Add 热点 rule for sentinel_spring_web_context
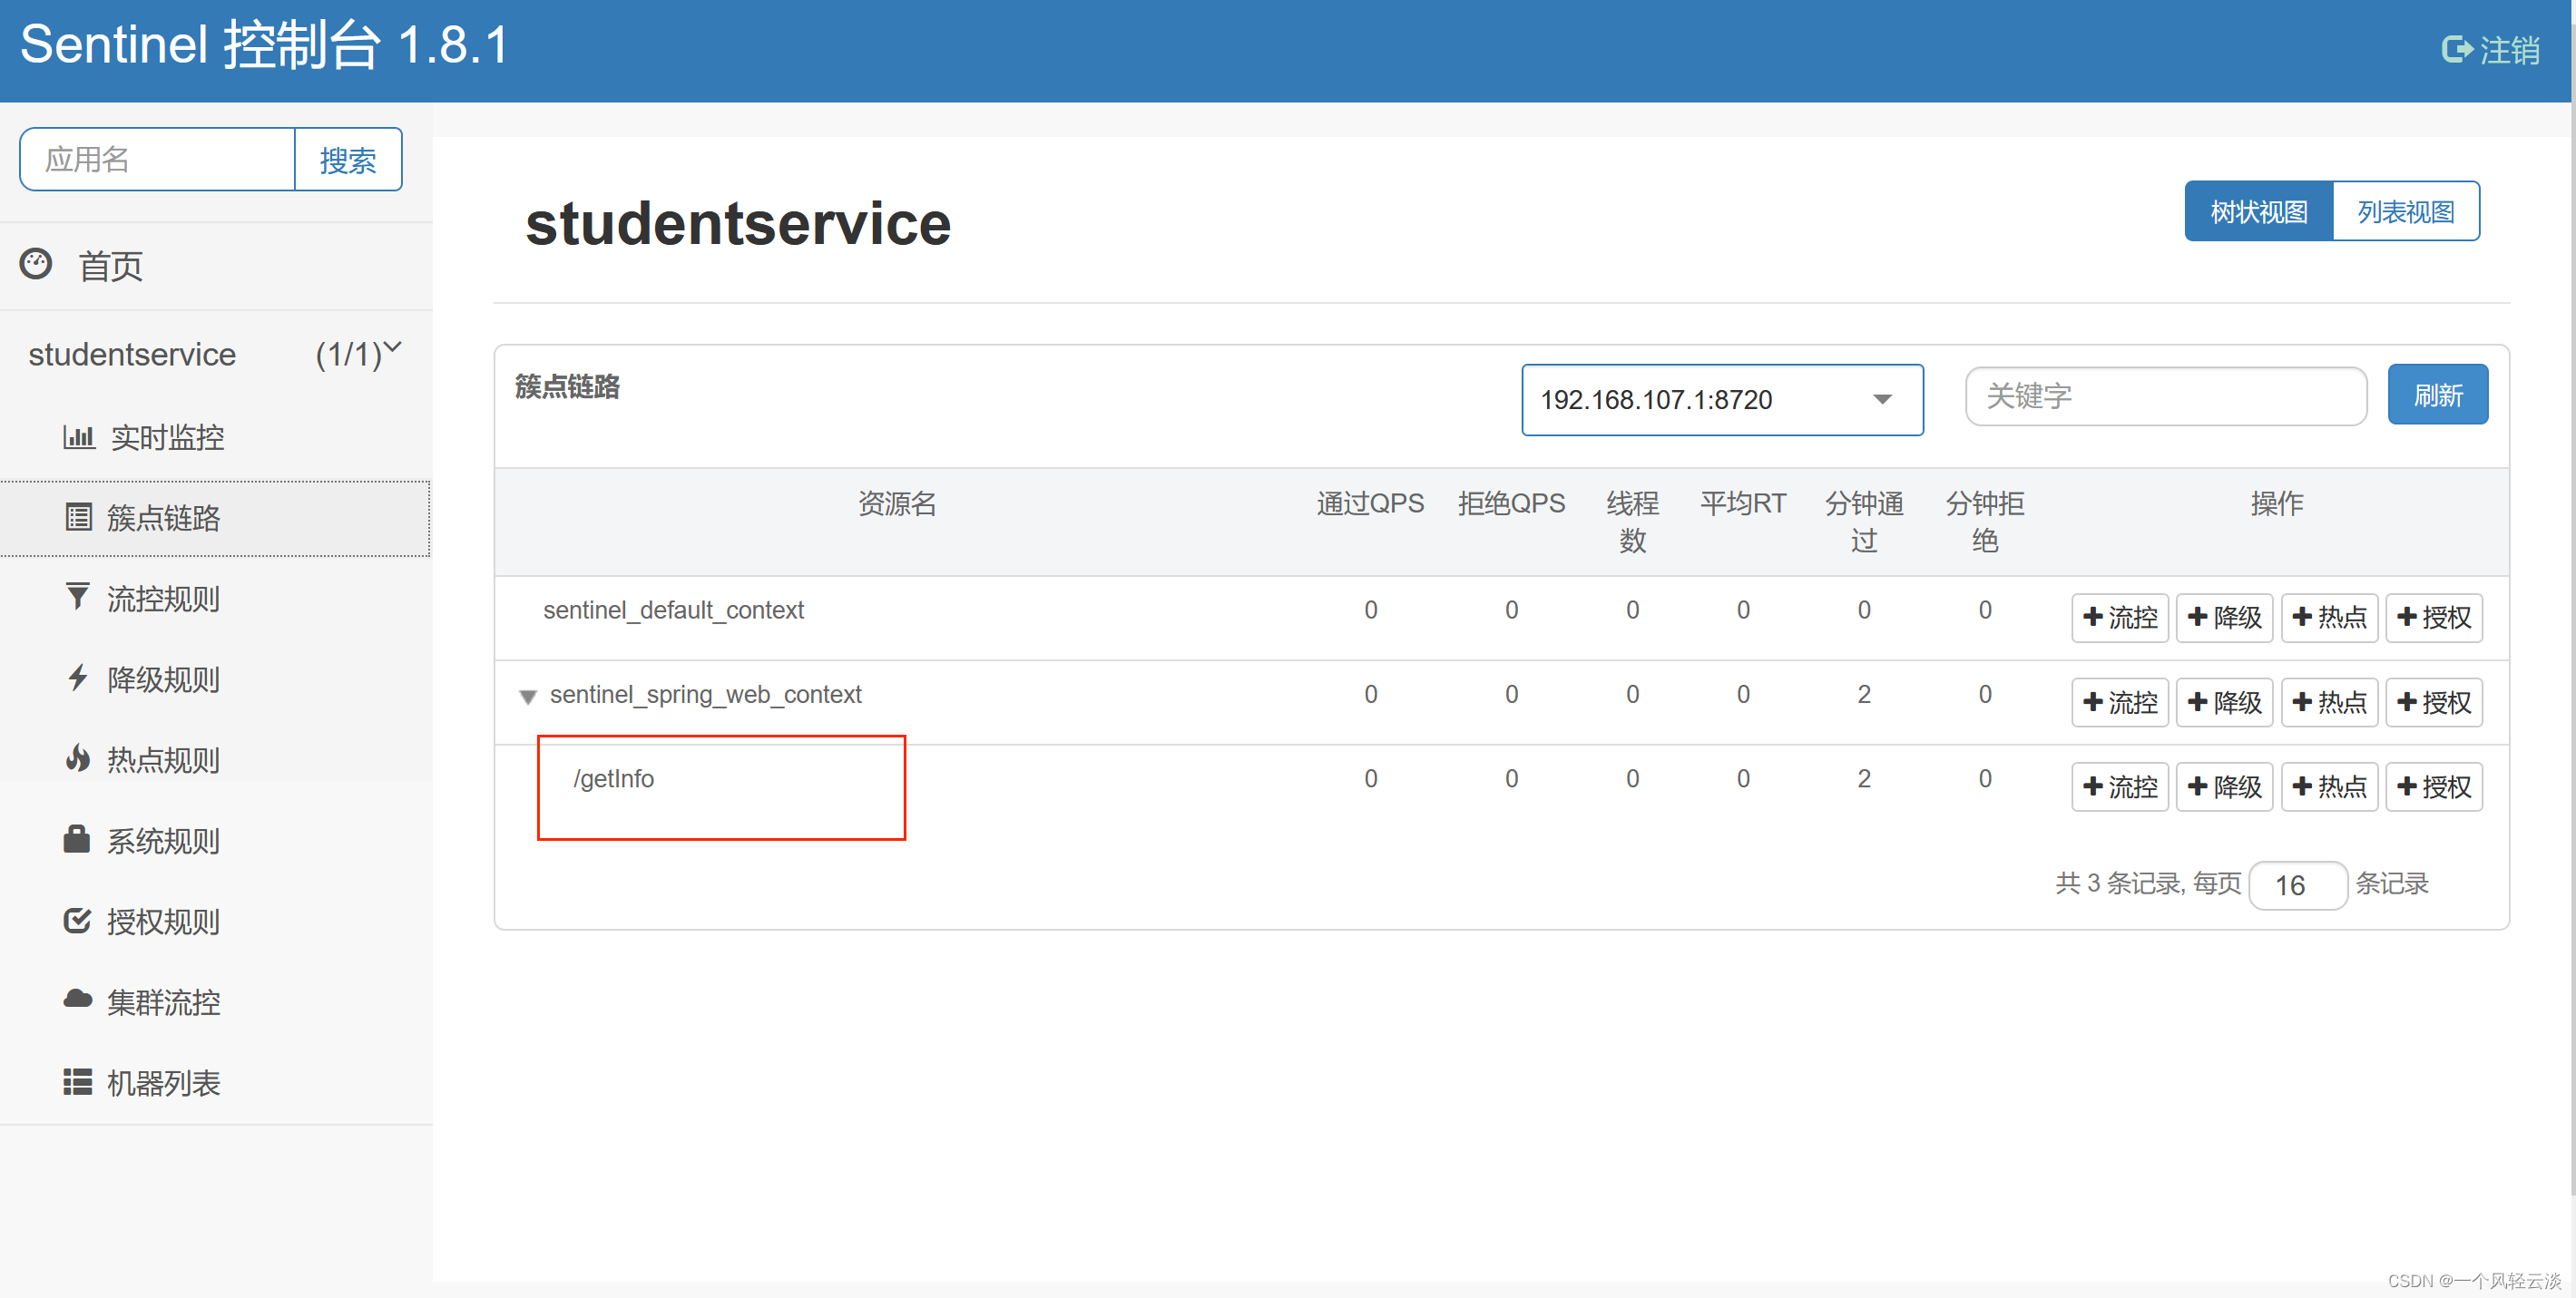Screen dimensions: 2576x1298 point(2330,702)
